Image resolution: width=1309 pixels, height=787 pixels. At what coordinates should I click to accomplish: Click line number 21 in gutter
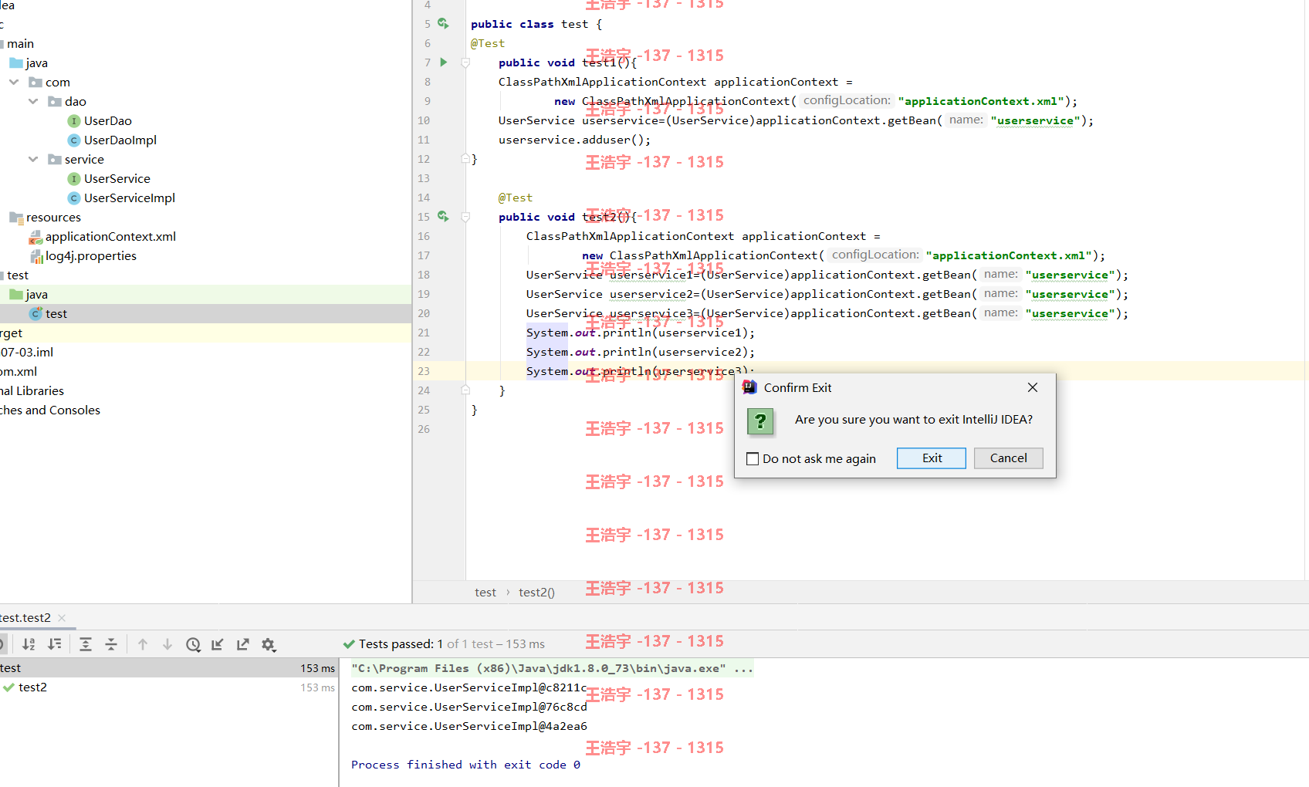(424, 333)
